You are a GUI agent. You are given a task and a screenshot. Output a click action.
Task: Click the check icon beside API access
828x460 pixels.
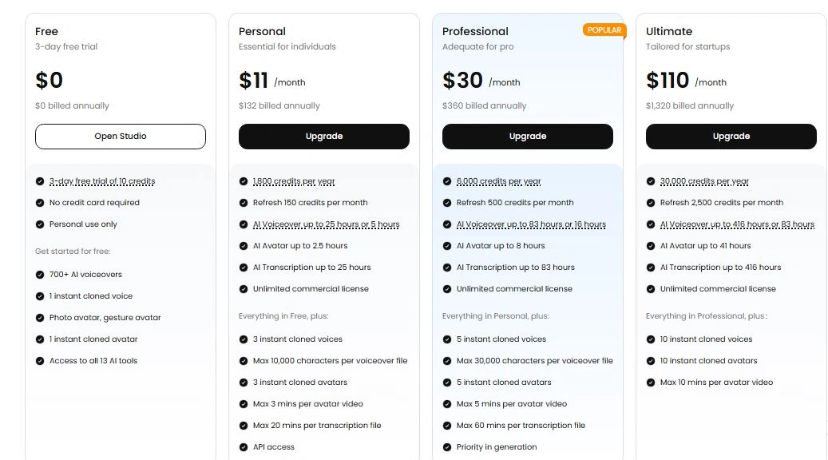click(x=244, y=447)
